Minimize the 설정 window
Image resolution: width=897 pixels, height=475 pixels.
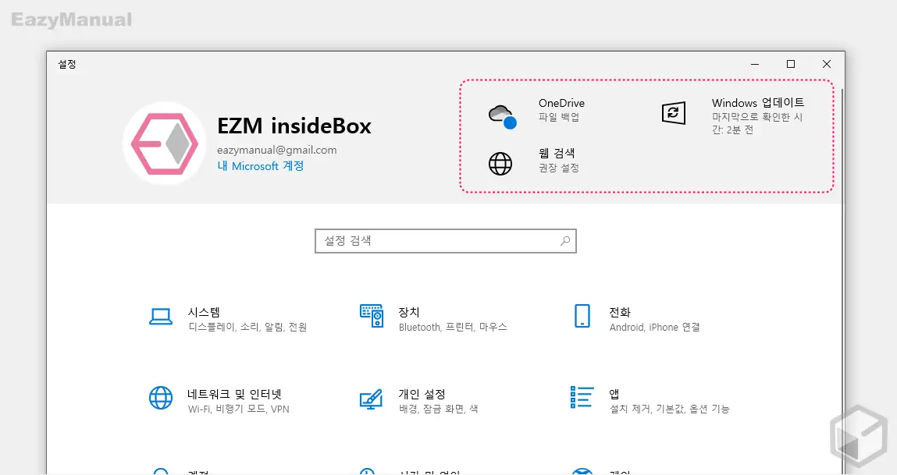click(755, 64)
